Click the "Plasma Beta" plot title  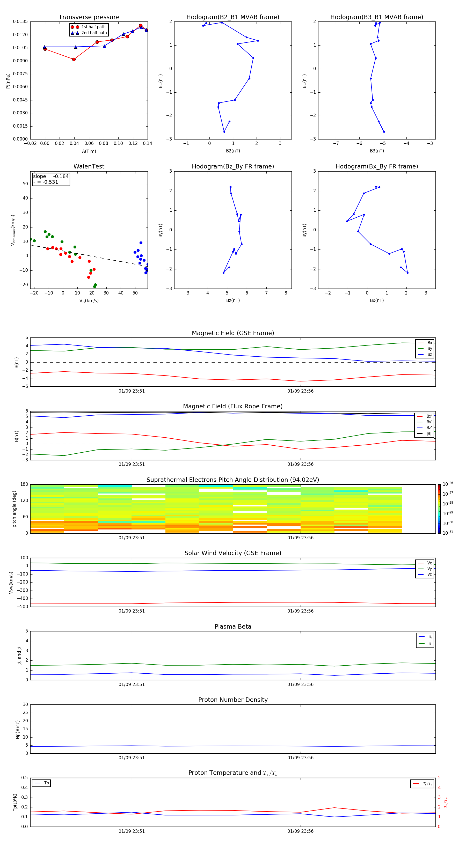[x=233, y=627]
